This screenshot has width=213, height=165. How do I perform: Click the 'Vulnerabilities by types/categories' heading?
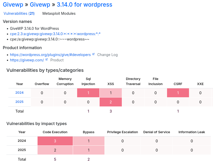tap(45, 70)
